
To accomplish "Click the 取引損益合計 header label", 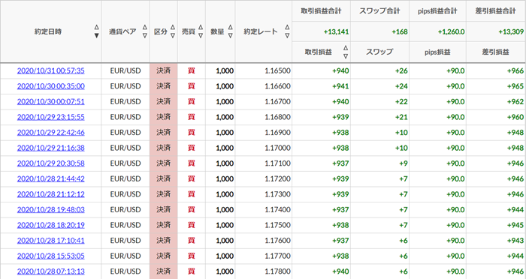I will click(321, 10).
